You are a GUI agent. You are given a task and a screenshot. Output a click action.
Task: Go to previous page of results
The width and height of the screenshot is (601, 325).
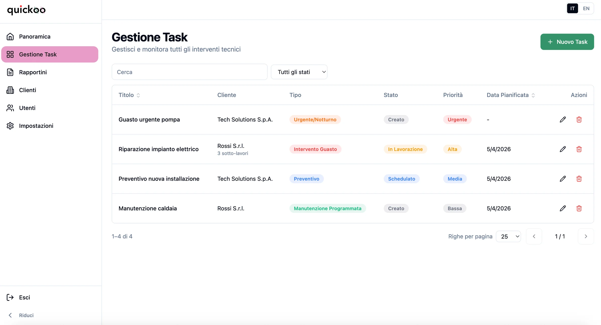coord(534,236)
